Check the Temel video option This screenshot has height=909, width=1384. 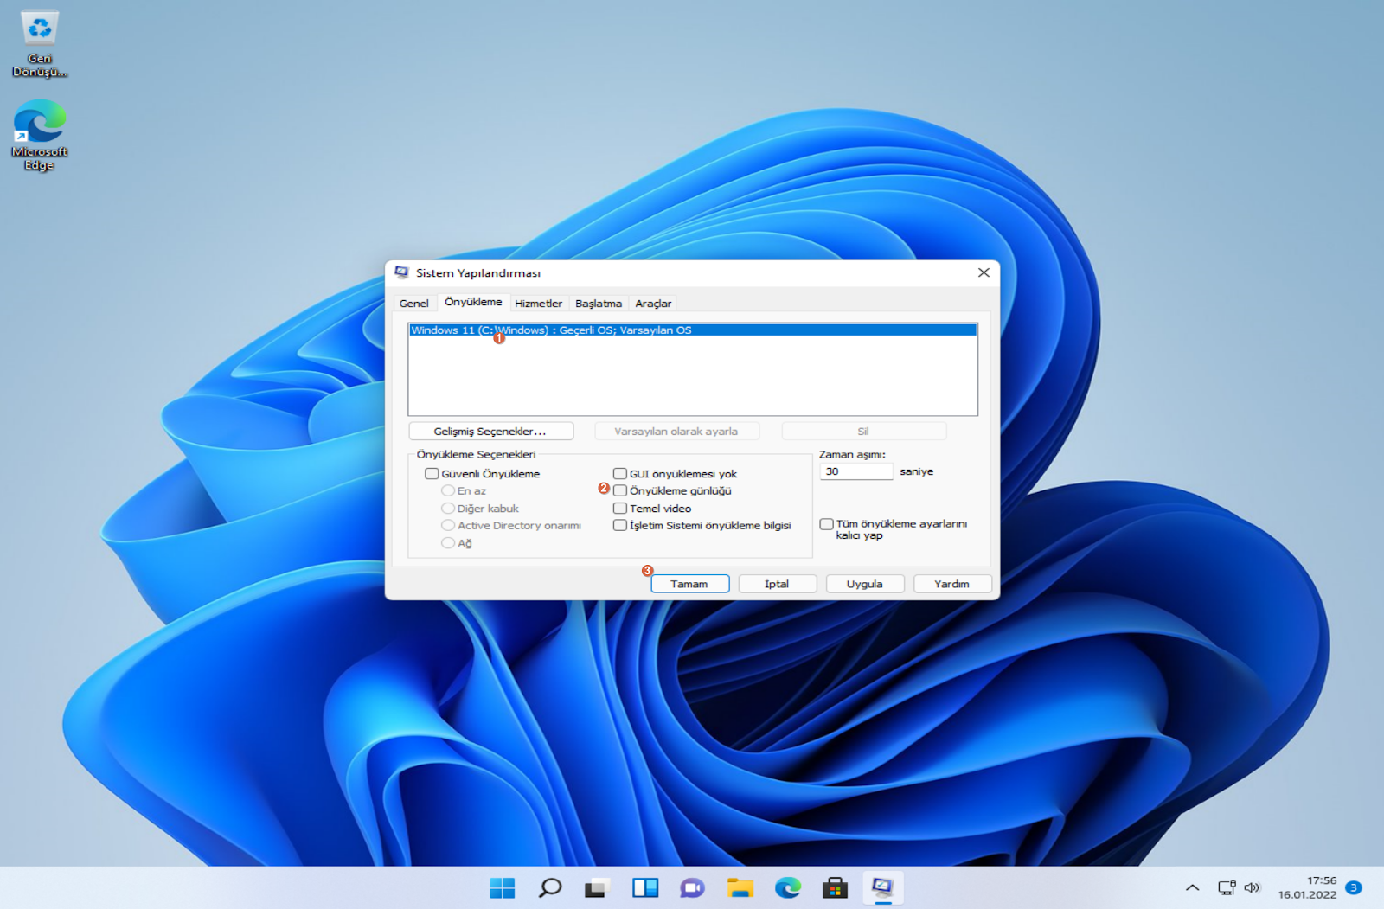pyautogui.click(x=620, y=508)
